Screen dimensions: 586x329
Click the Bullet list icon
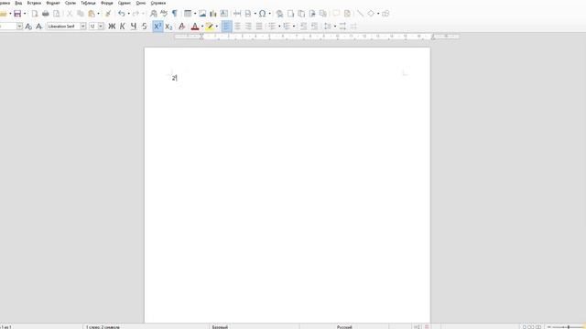pyautogui.click(x=272, y=27)
